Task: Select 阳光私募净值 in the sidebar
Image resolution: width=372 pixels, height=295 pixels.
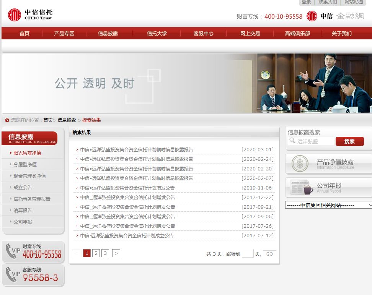Action: tap(27, 153)
